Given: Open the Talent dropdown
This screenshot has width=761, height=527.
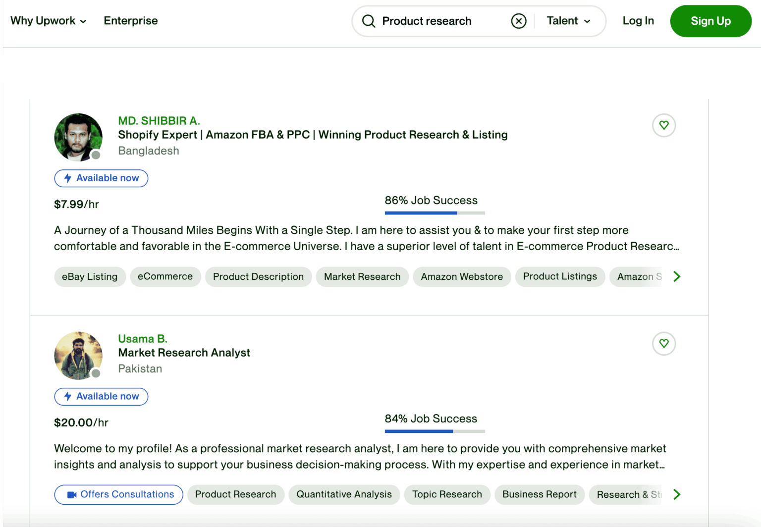Looking at the screenshot, I should (x=569, y=21).
